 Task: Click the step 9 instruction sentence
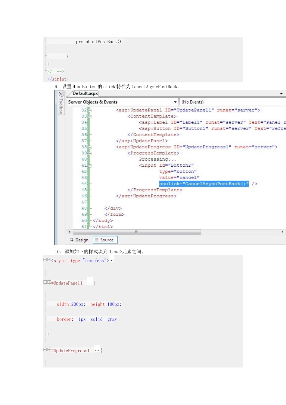(x=118, y=86)
